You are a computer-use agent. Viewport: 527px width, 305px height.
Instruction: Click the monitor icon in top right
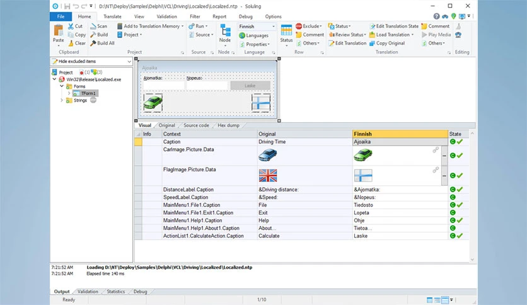[462, 16]
